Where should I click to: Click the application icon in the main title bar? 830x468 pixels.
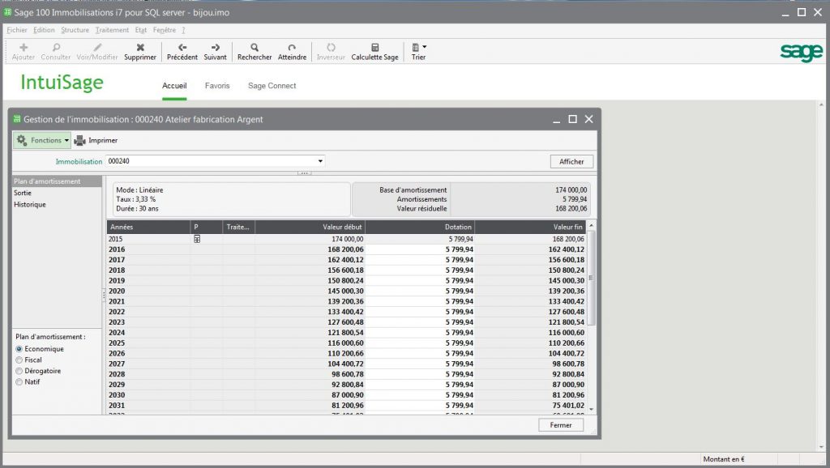[x=7, y=12]
